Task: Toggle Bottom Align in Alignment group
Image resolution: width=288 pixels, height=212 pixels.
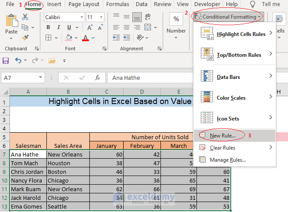Action: pos(137,17)
